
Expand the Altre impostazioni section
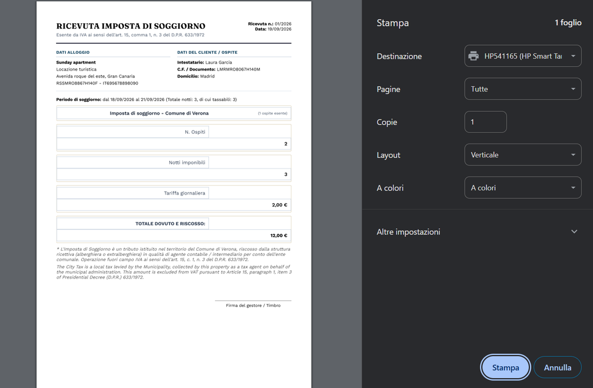pos(477,232)
